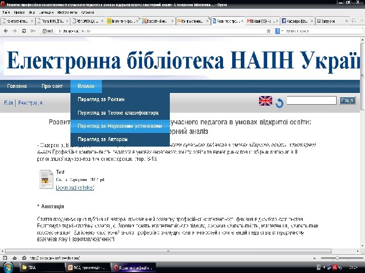This screenshot has height=273, width=365.
Task: Close the active Розвиток проф... tab
Action: point(242,21)
